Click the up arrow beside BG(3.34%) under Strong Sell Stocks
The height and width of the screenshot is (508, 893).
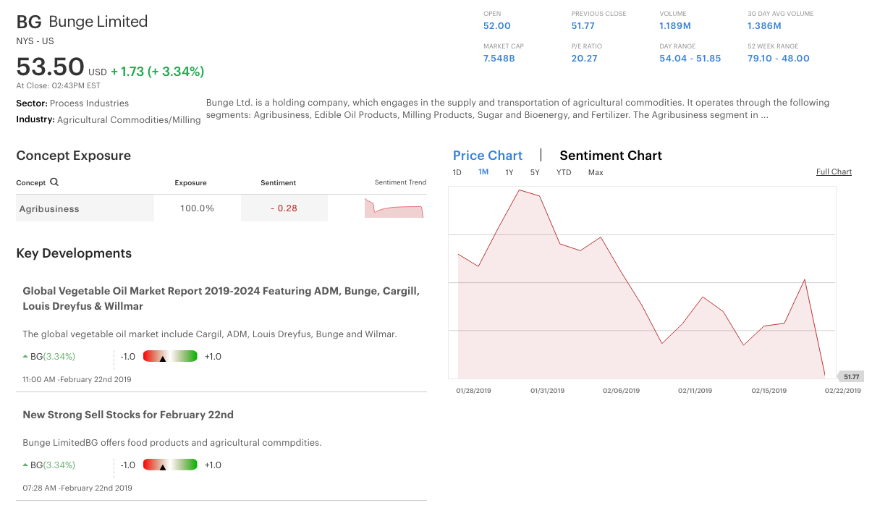click(x=26, y=465)
